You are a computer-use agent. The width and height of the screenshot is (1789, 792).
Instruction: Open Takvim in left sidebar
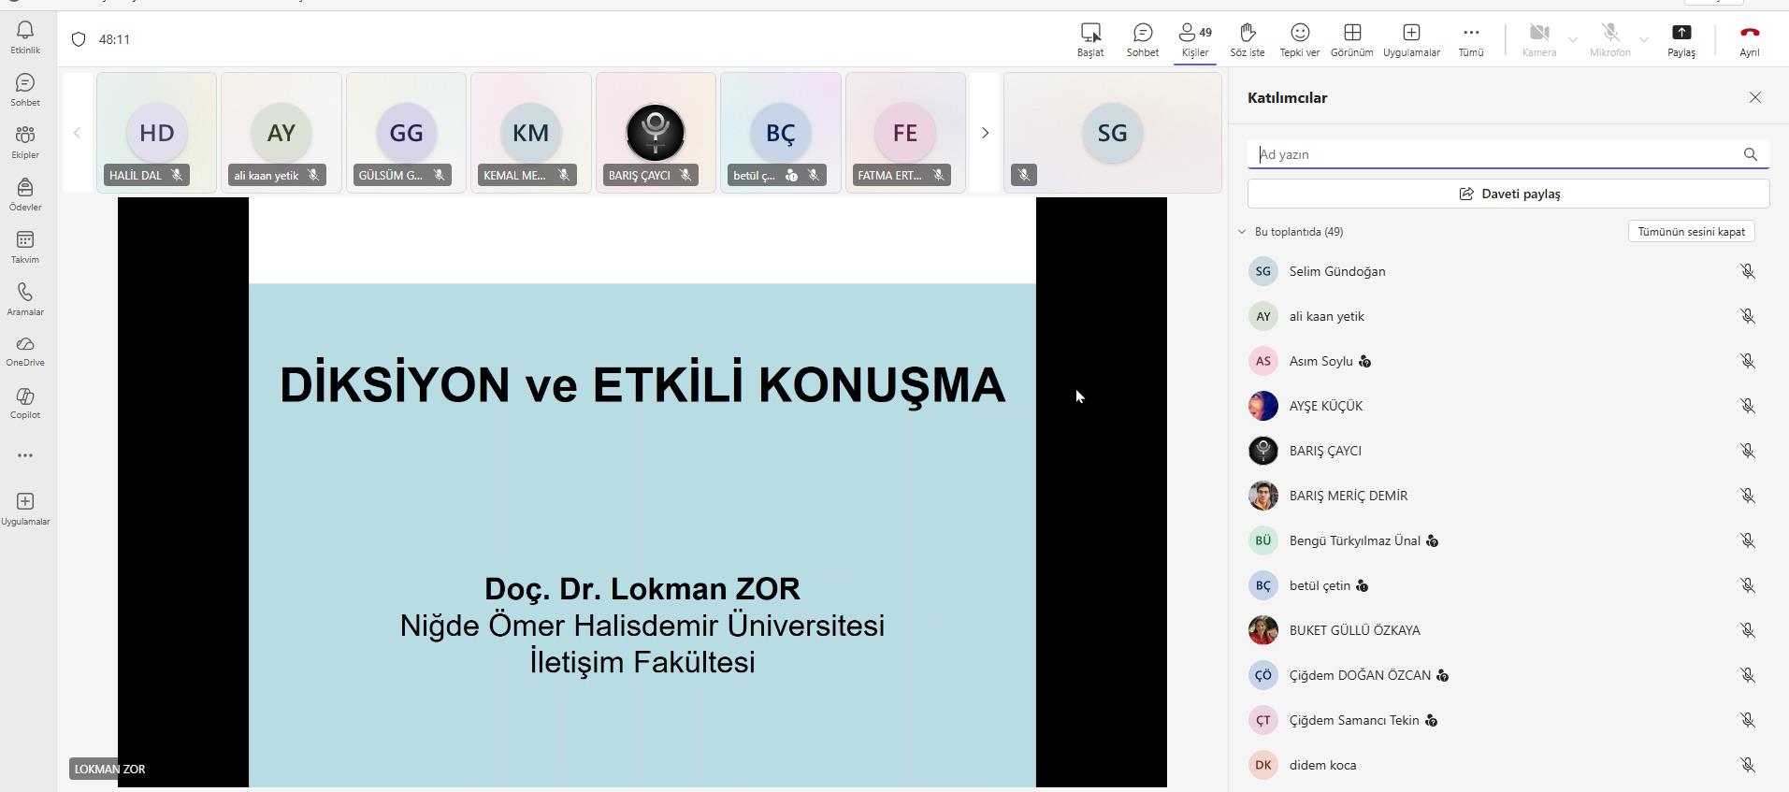click(x=25, y=247)
